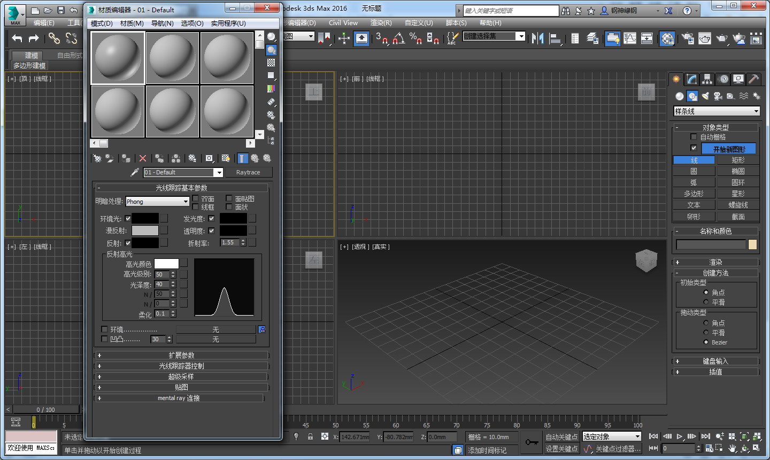Toggle the 环境光 ambient checkbox

(128, 218)
